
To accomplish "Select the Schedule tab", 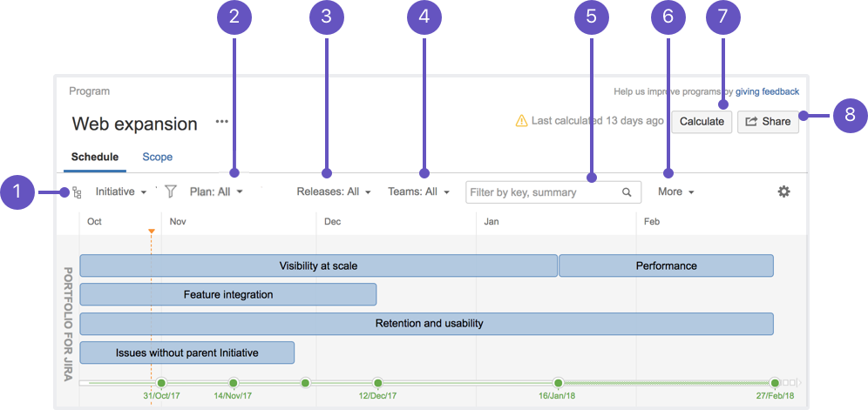I will coord(95,158).
